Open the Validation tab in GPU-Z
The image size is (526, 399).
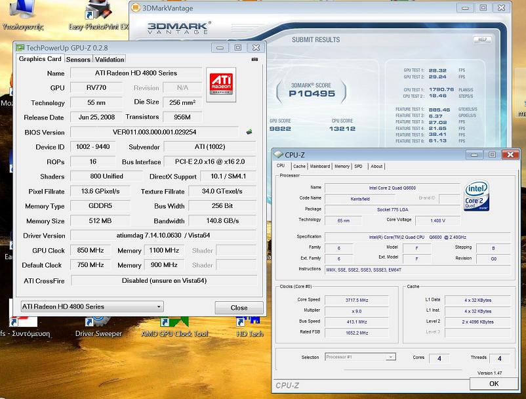coord(110,60)
